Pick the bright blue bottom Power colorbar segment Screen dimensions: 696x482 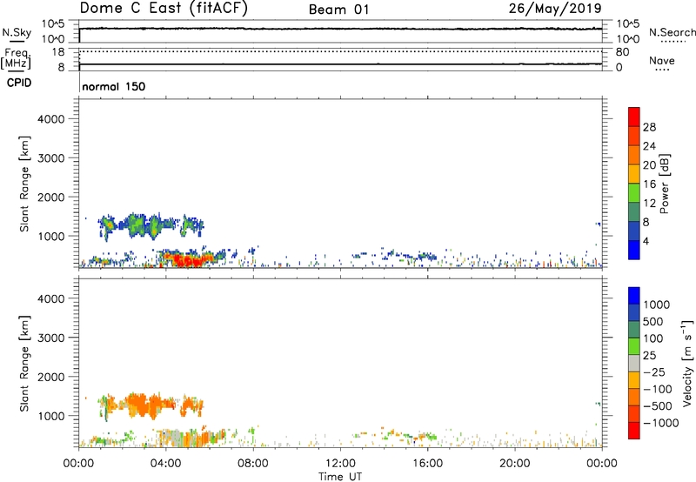(x=634, y=250)
